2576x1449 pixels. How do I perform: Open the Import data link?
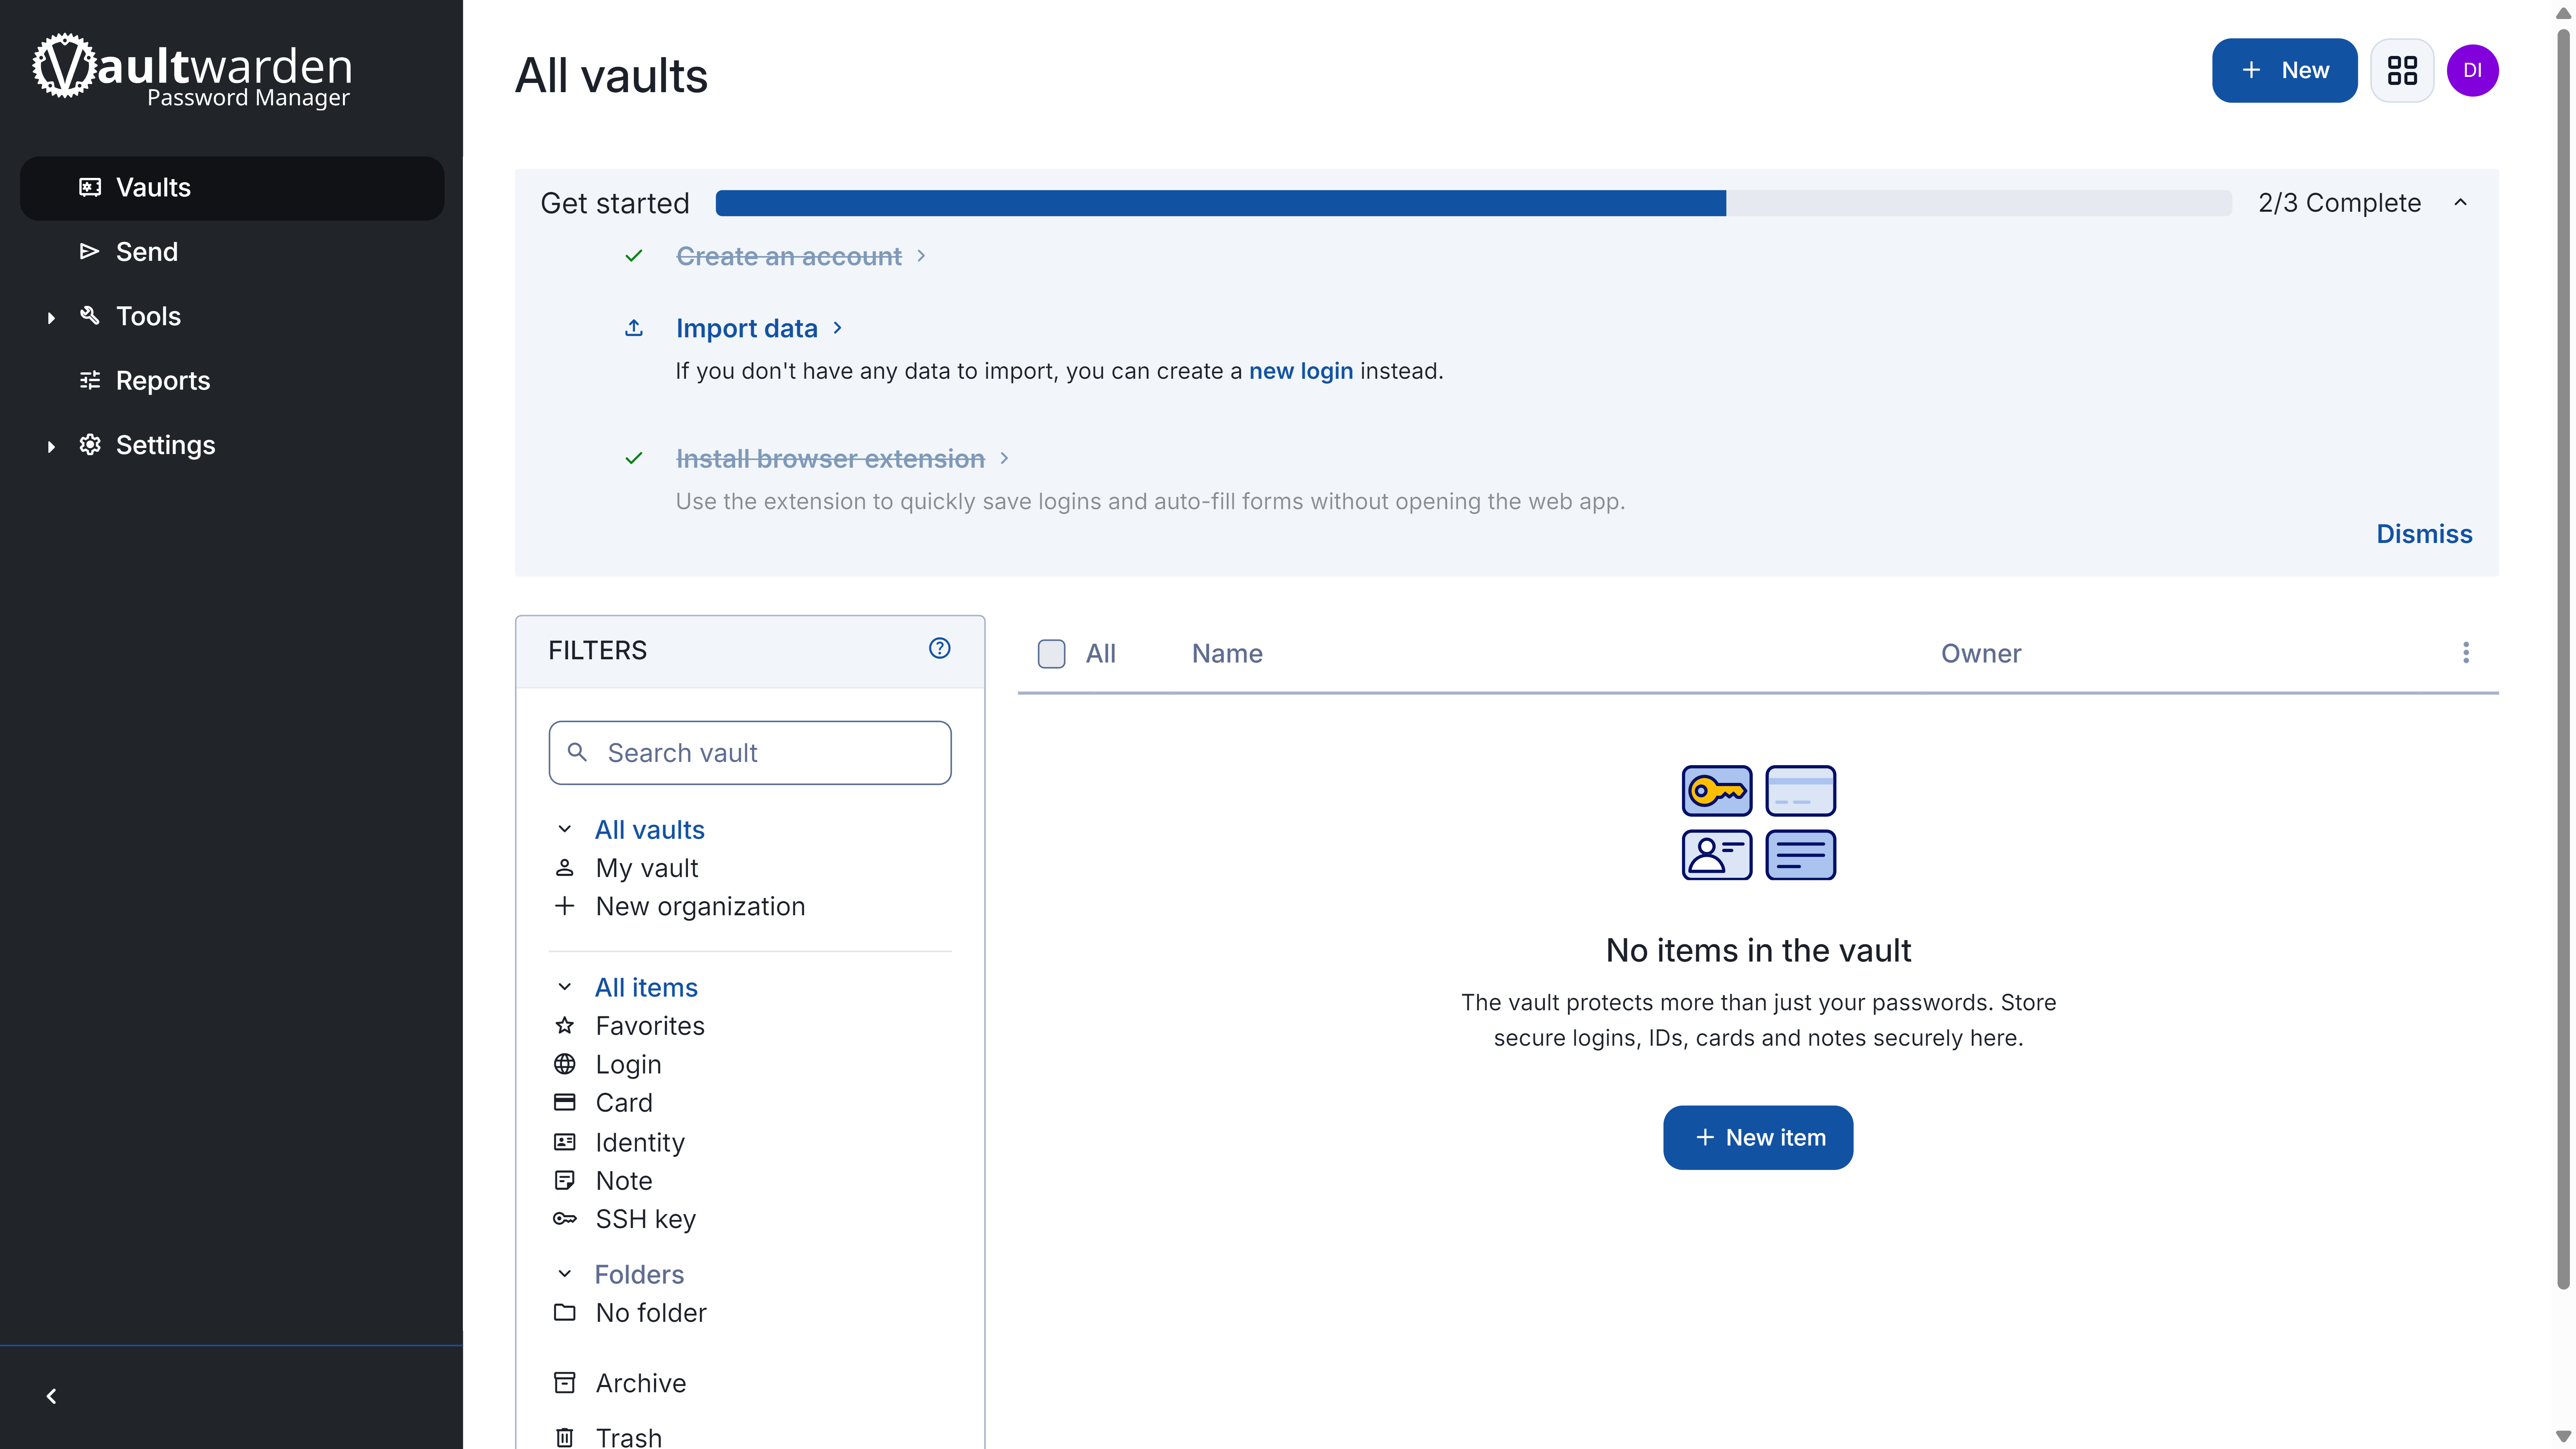pos(747,328)
